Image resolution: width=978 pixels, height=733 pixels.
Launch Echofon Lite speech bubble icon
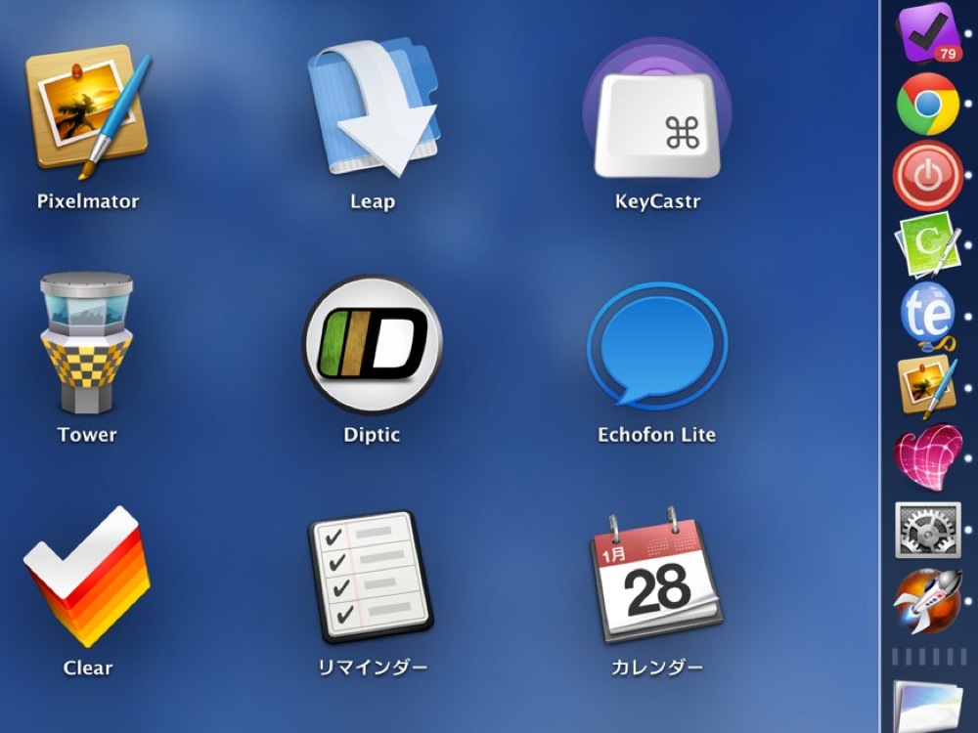point(657,345)
